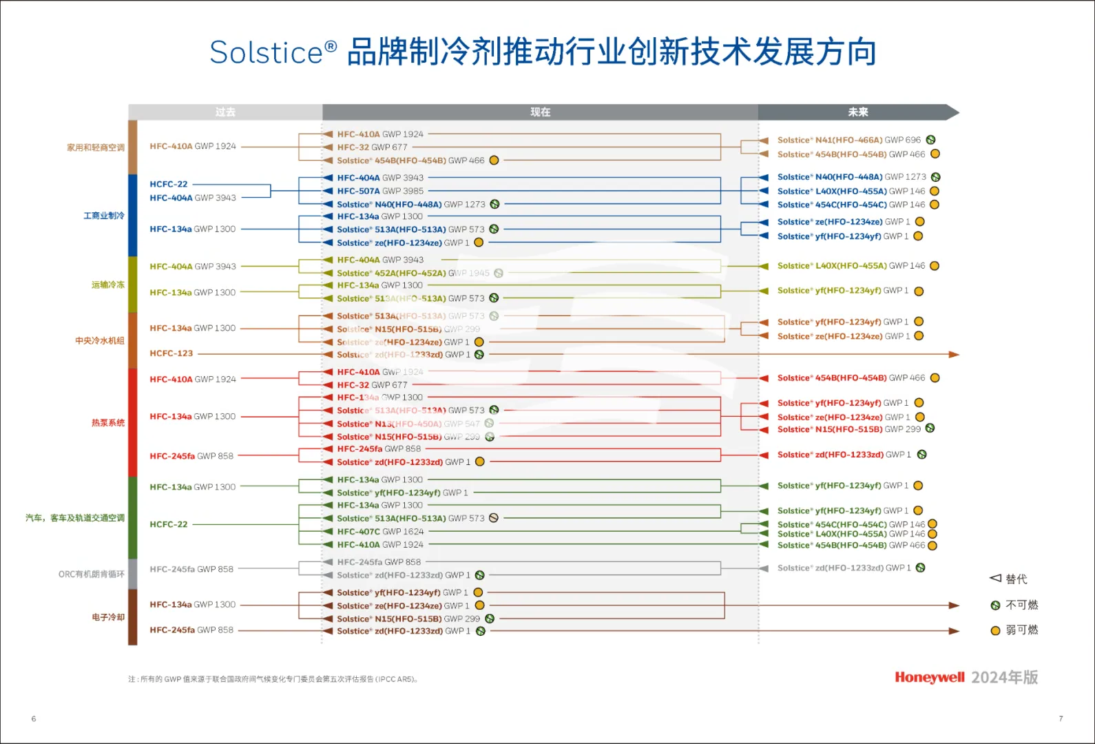Click the 工商业制冷 category label
Viewport: 1095px width, 744px height.
tap(104, 216)
